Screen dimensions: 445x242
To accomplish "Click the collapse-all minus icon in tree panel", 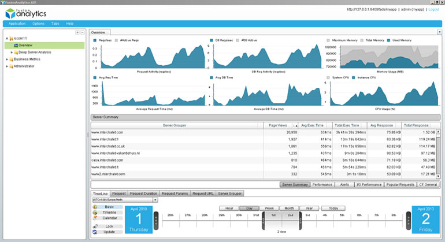I will click(82, 32).
